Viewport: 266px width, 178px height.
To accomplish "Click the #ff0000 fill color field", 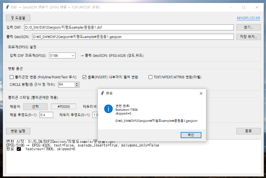I will click(x=64, y=106).
